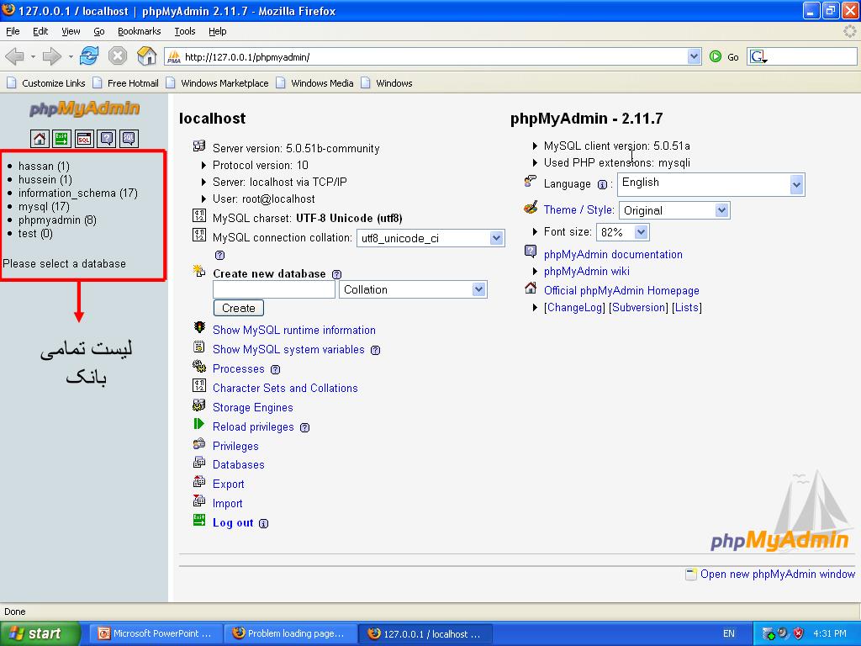Click the Export icon

(198, 482)
